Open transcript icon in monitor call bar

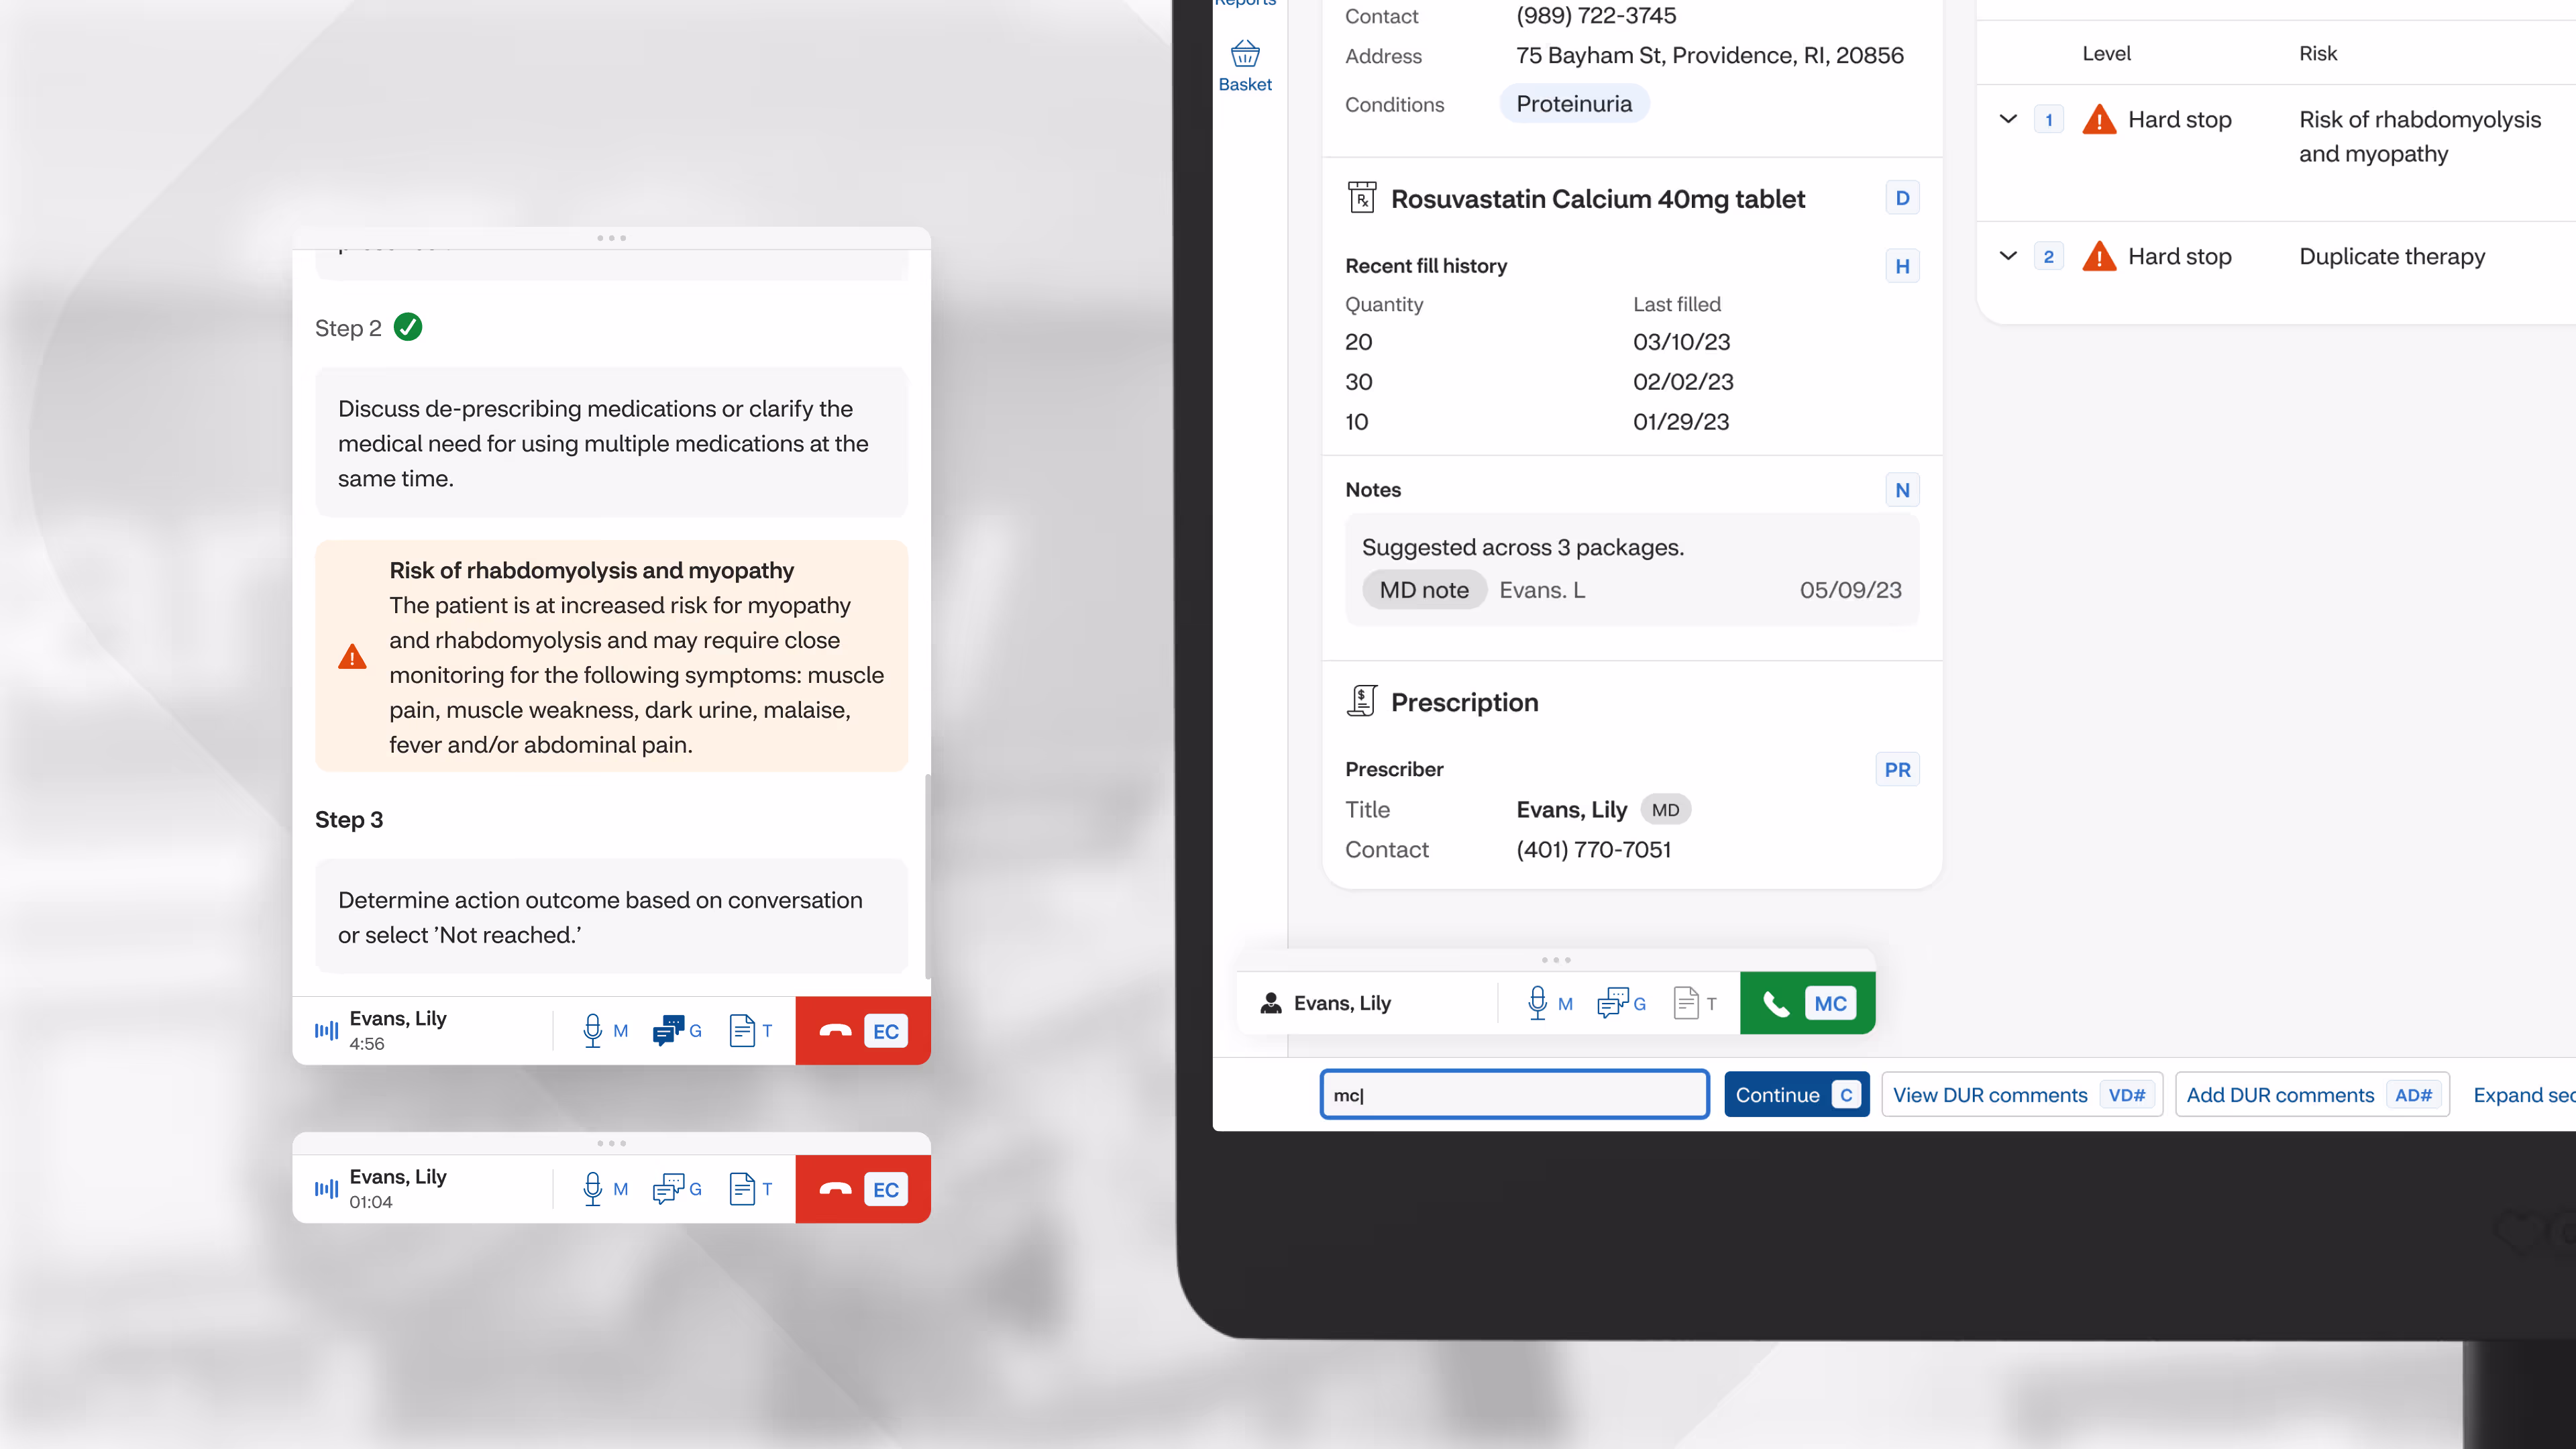[1686, 1003]
